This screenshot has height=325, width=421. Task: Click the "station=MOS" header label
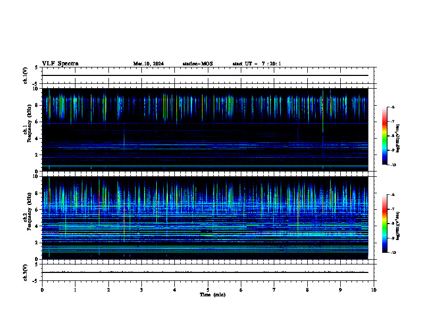(198, 64)
